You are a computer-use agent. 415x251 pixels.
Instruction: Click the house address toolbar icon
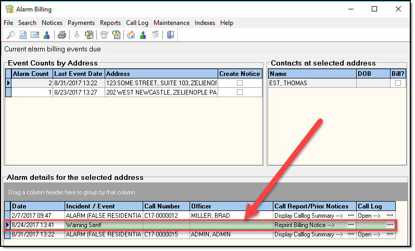pyautogui.click(x=131, y=35)
